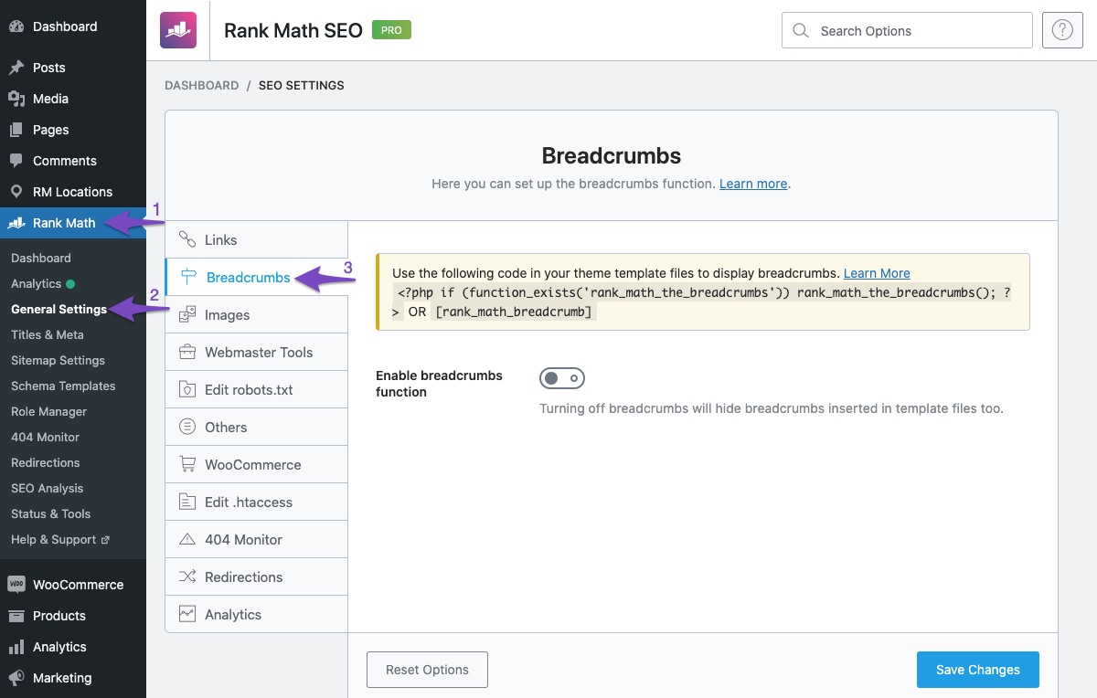Open Sitemap Settings in the sidebar
Image resolution: width=1097 pixels, height=698 pixels.
tap(58, 360)
